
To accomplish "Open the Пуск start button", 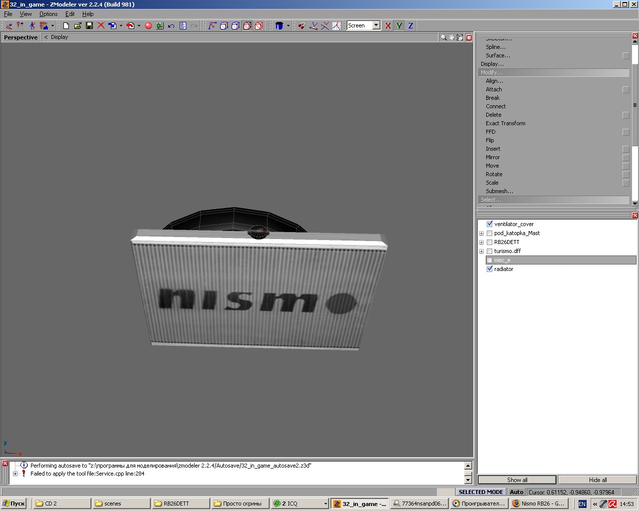I will coord(14,504).
